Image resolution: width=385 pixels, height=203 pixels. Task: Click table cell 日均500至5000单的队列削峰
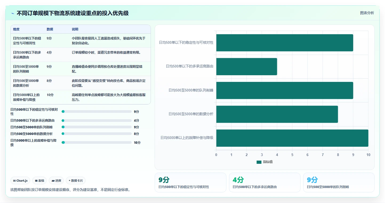point(27,69)
